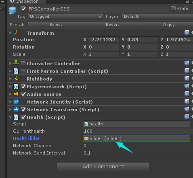This screenshot has height=178, width=193.
Task: Click the Currenthealth value field 100
Action: [138, 131]
